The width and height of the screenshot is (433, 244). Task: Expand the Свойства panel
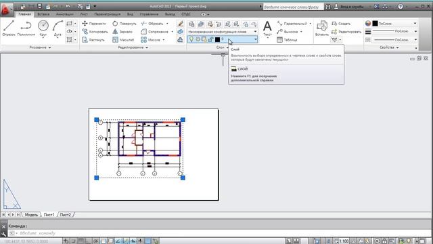click(x=389, y=47)
